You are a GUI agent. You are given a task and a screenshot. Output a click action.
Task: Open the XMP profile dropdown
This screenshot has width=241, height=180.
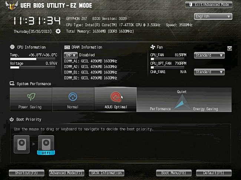tap(70, 55)
